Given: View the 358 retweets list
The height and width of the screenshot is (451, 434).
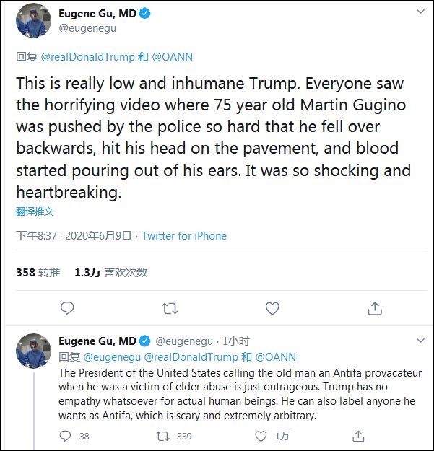Looking at the screenshot, I should coord(38,273).
